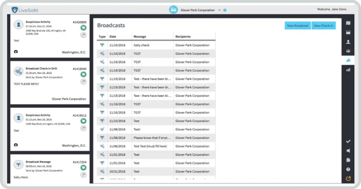The image size is (361, 189).
Task: Click the blue info icon beside organization name
Action: click(x=225, y=10)
